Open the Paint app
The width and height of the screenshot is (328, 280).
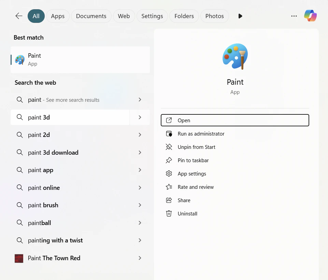pyautogui.click(x=235, y=120)
